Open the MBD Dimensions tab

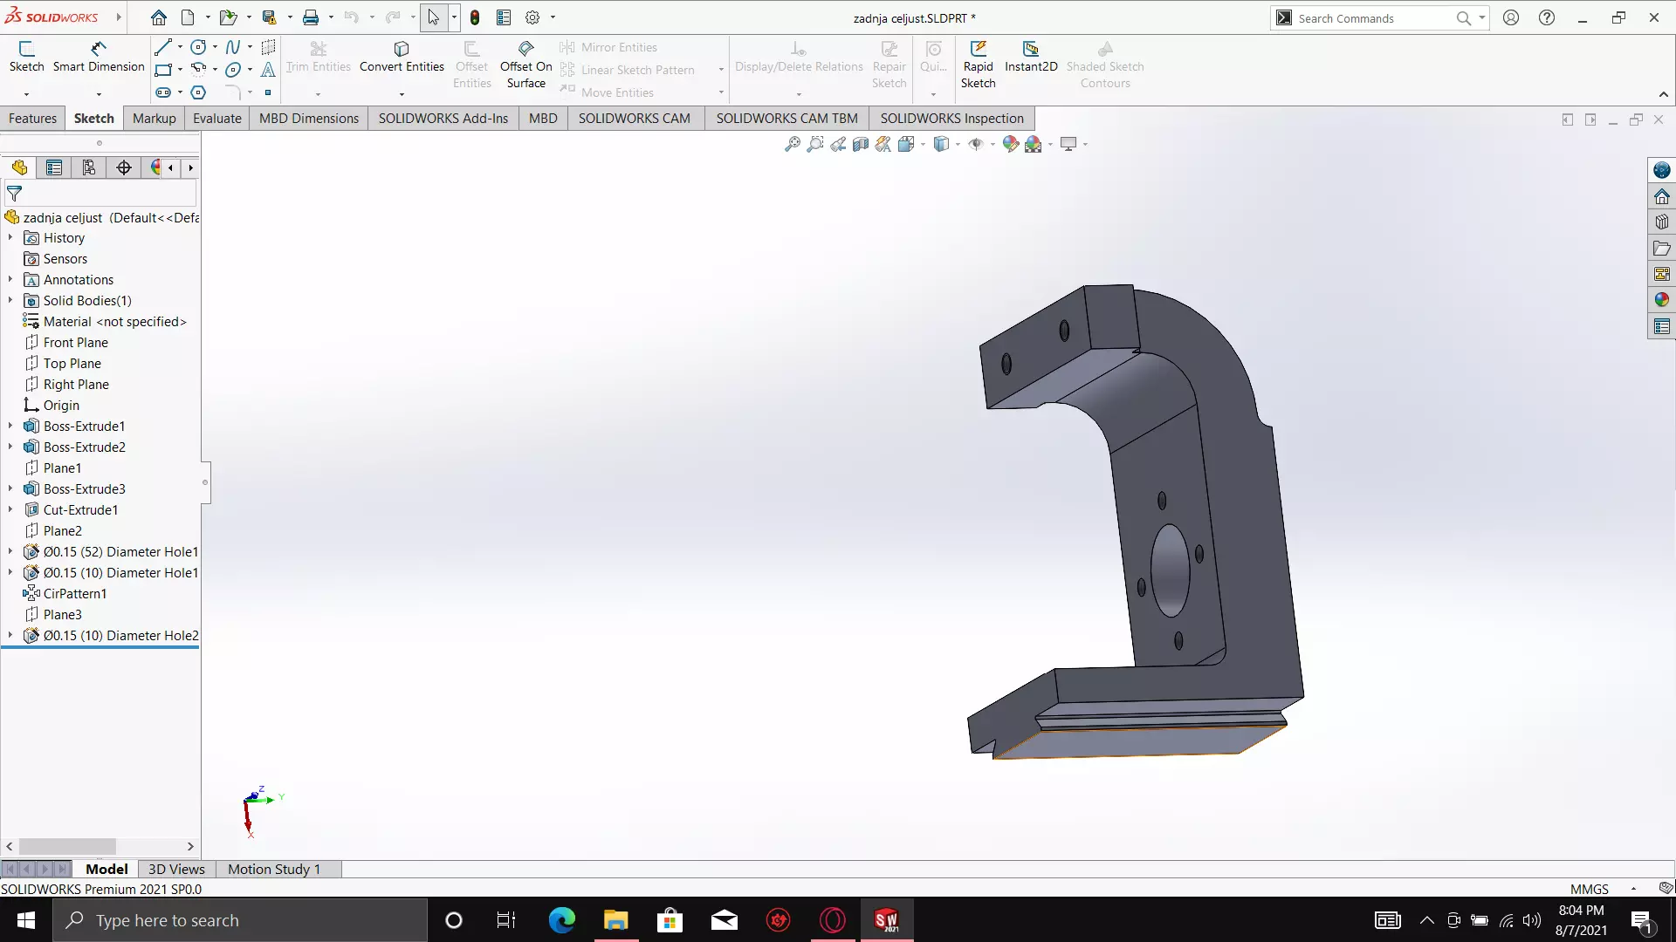(308, 118)
